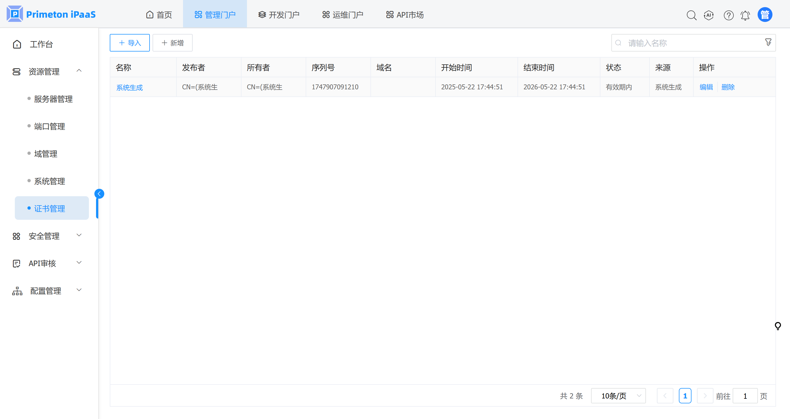Viewport: 790px width, 419px height.
Task: Click the lightbulb tips icon
Action: pos(778,326)
